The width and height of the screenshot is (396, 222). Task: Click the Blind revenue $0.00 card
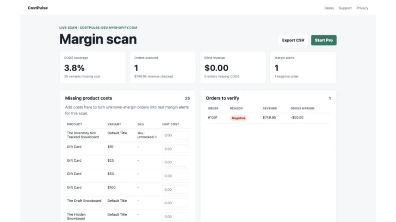click(x=233, y=68)
